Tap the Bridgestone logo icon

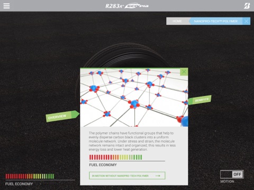pos(247,6)
